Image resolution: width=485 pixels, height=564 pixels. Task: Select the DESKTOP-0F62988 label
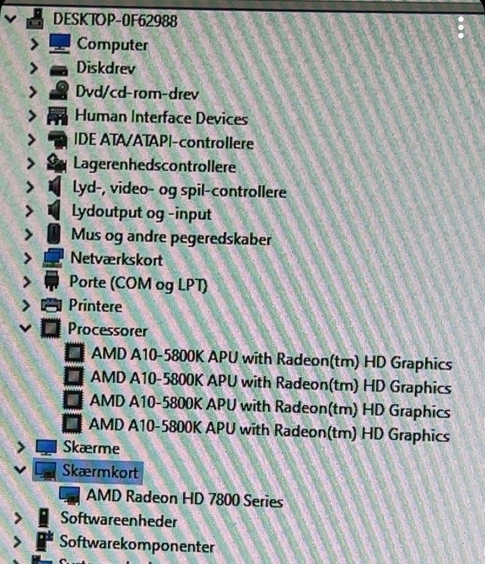click(x=115, y=20)
